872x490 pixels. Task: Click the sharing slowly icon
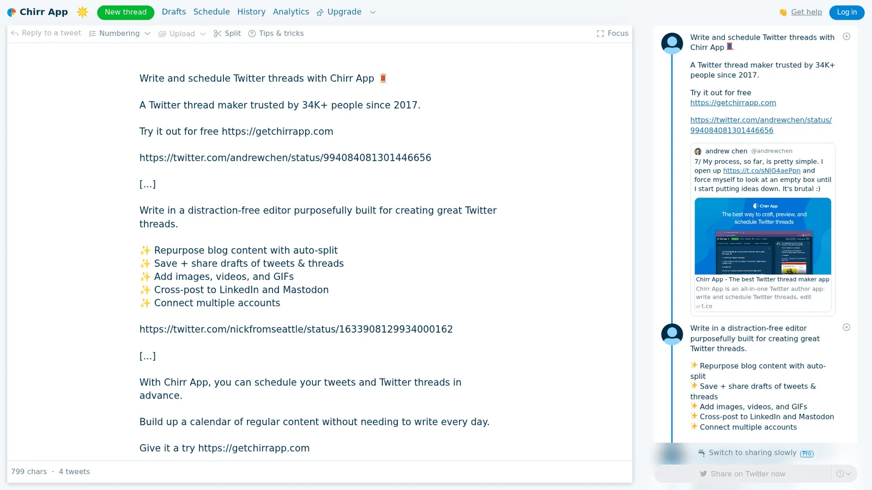coord(701,452)
